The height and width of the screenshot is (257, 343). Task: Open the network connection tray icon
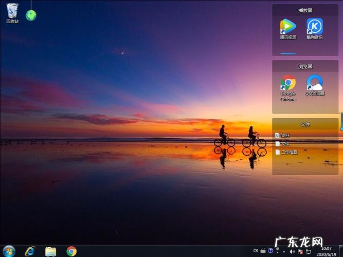click(308, 251)
